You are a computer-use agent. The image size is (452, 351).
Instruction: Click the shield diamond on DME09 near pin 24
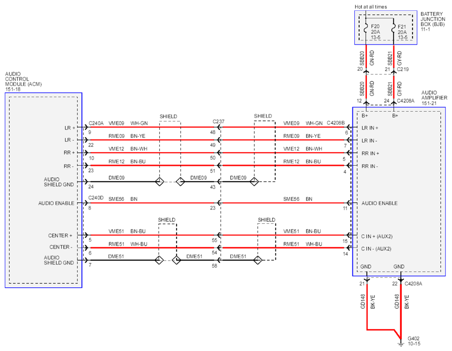coord(159,182)
